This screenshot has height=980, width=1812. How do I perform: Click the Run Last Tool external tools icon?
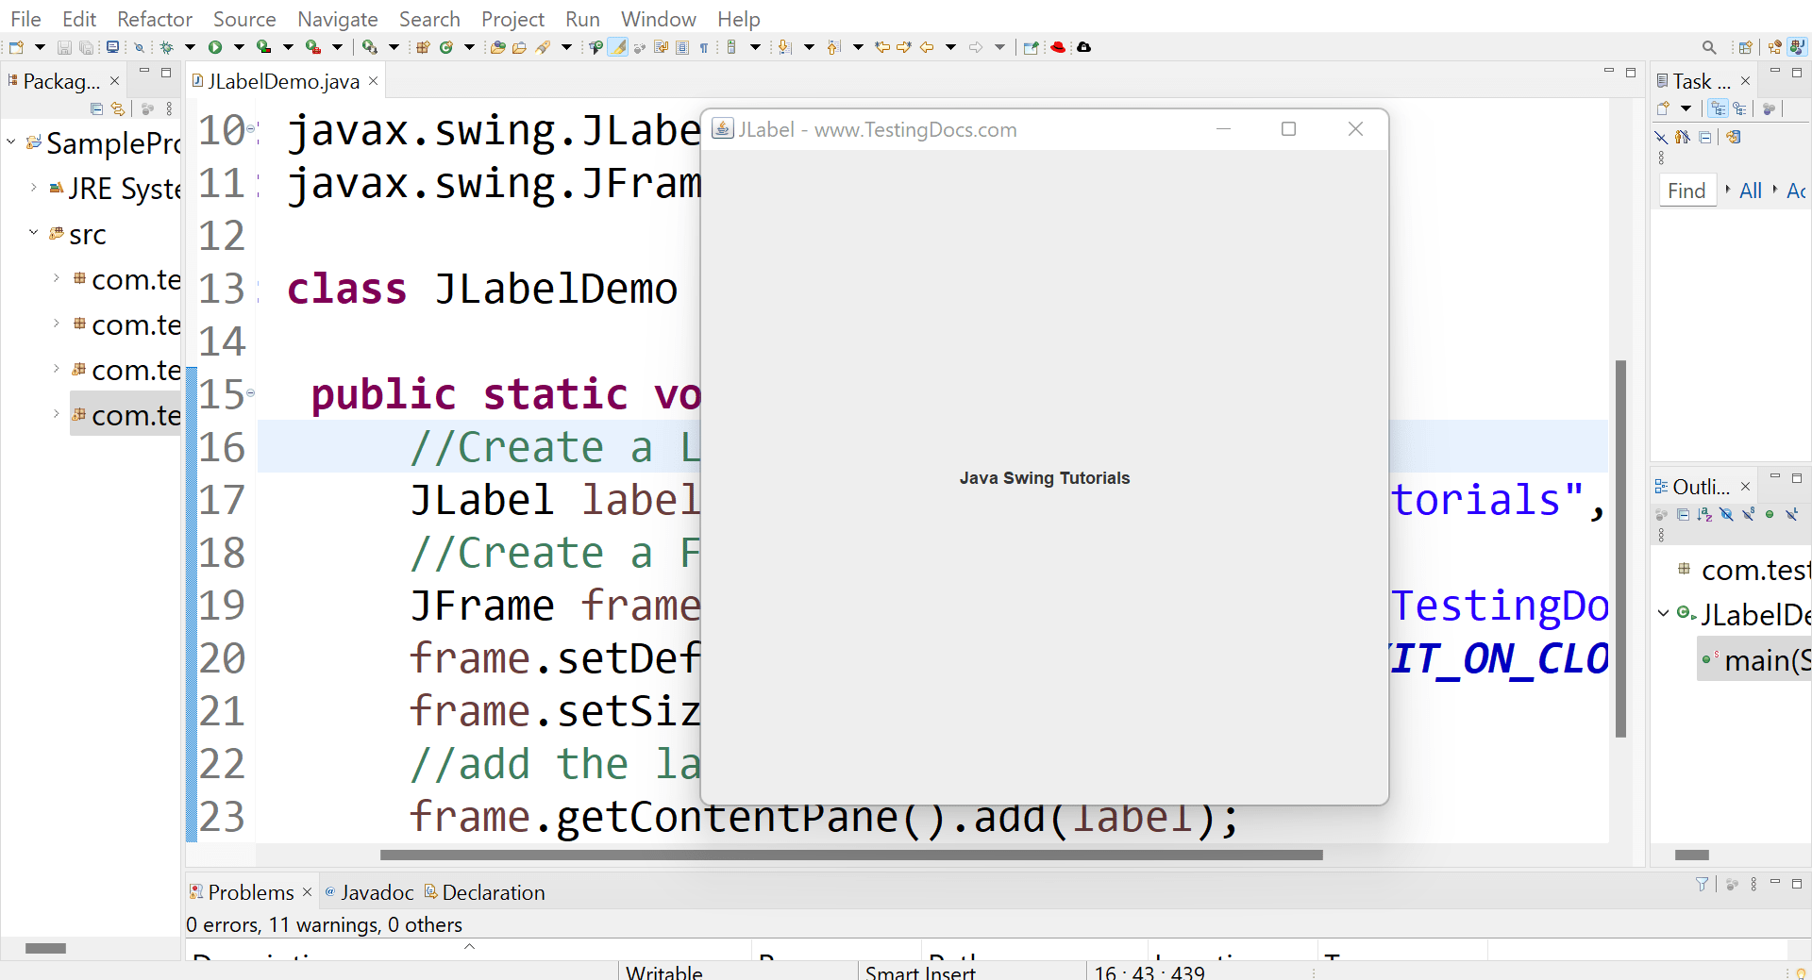313,47
